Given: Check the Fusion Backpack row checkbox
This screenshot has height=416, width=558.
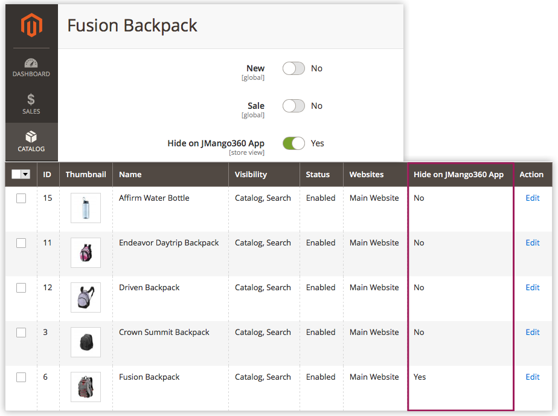Looking at the screenshot, I should (21, 377).
